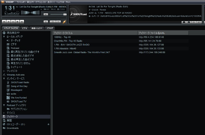The height and width of the screenshot is (135, 205).
Task: Click the SHOUTcast logo thumbnail
Action: click(x=78, y=14)
